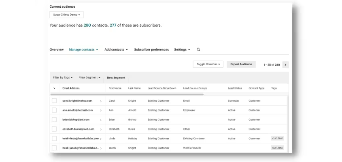Click "Other" lead source group cell
This screenshot has width=342, height=162.
click(187, 129)
